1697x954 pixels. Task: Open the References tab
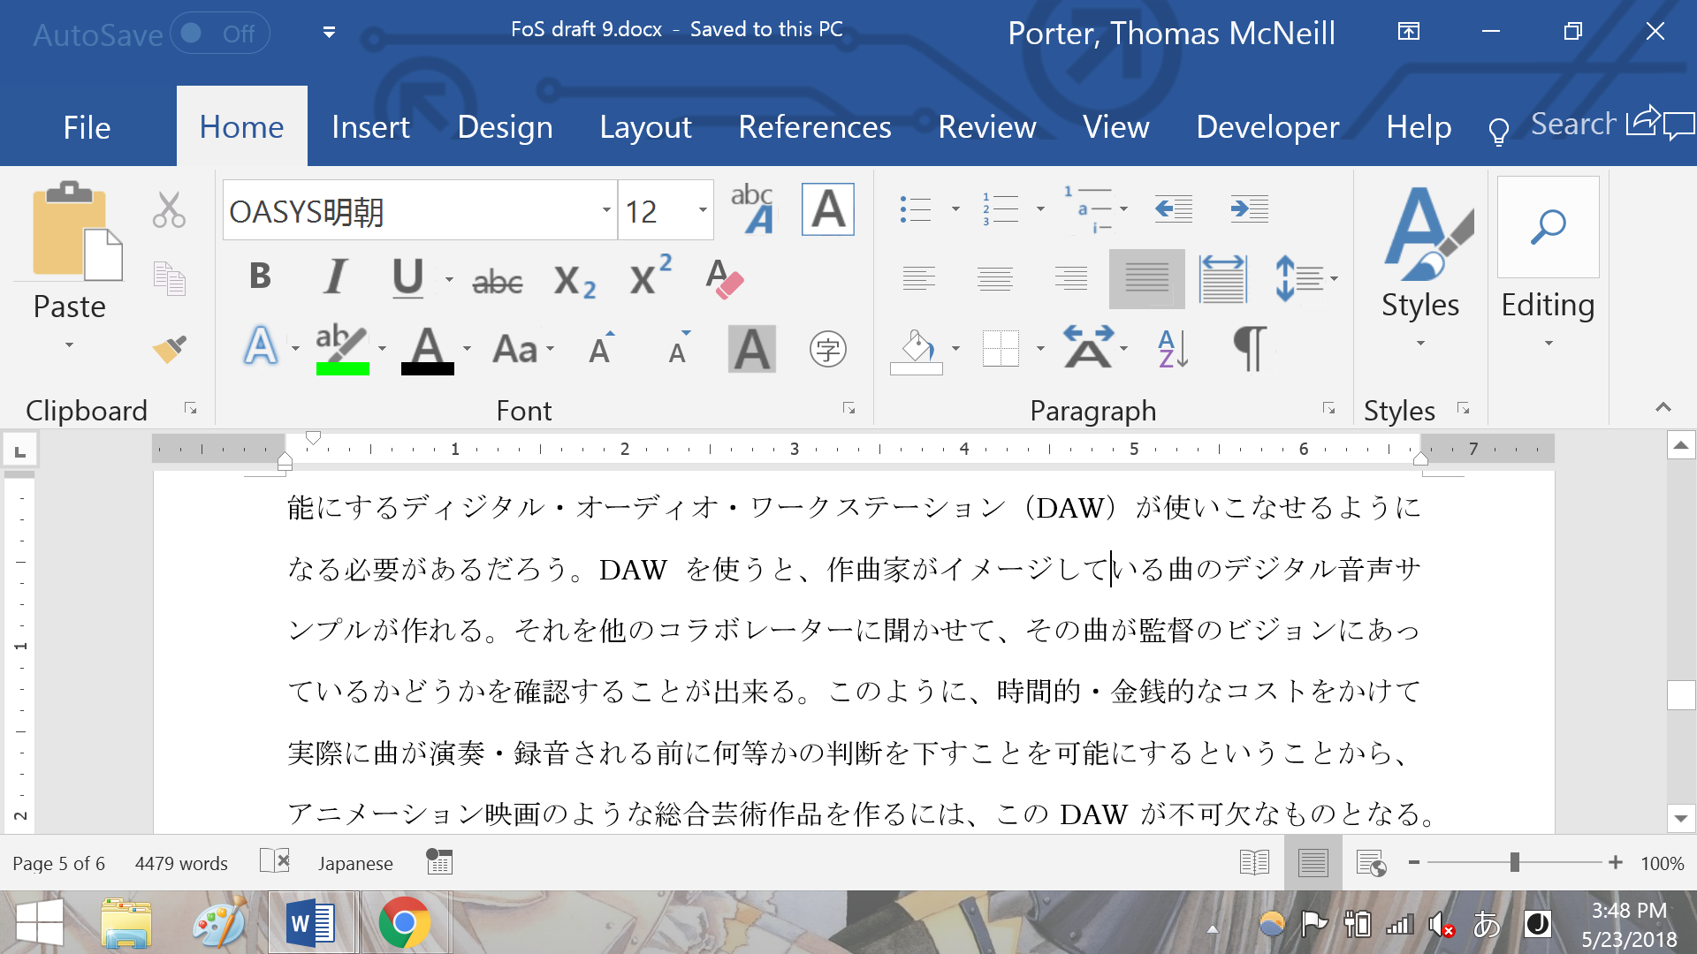(814, 127)
